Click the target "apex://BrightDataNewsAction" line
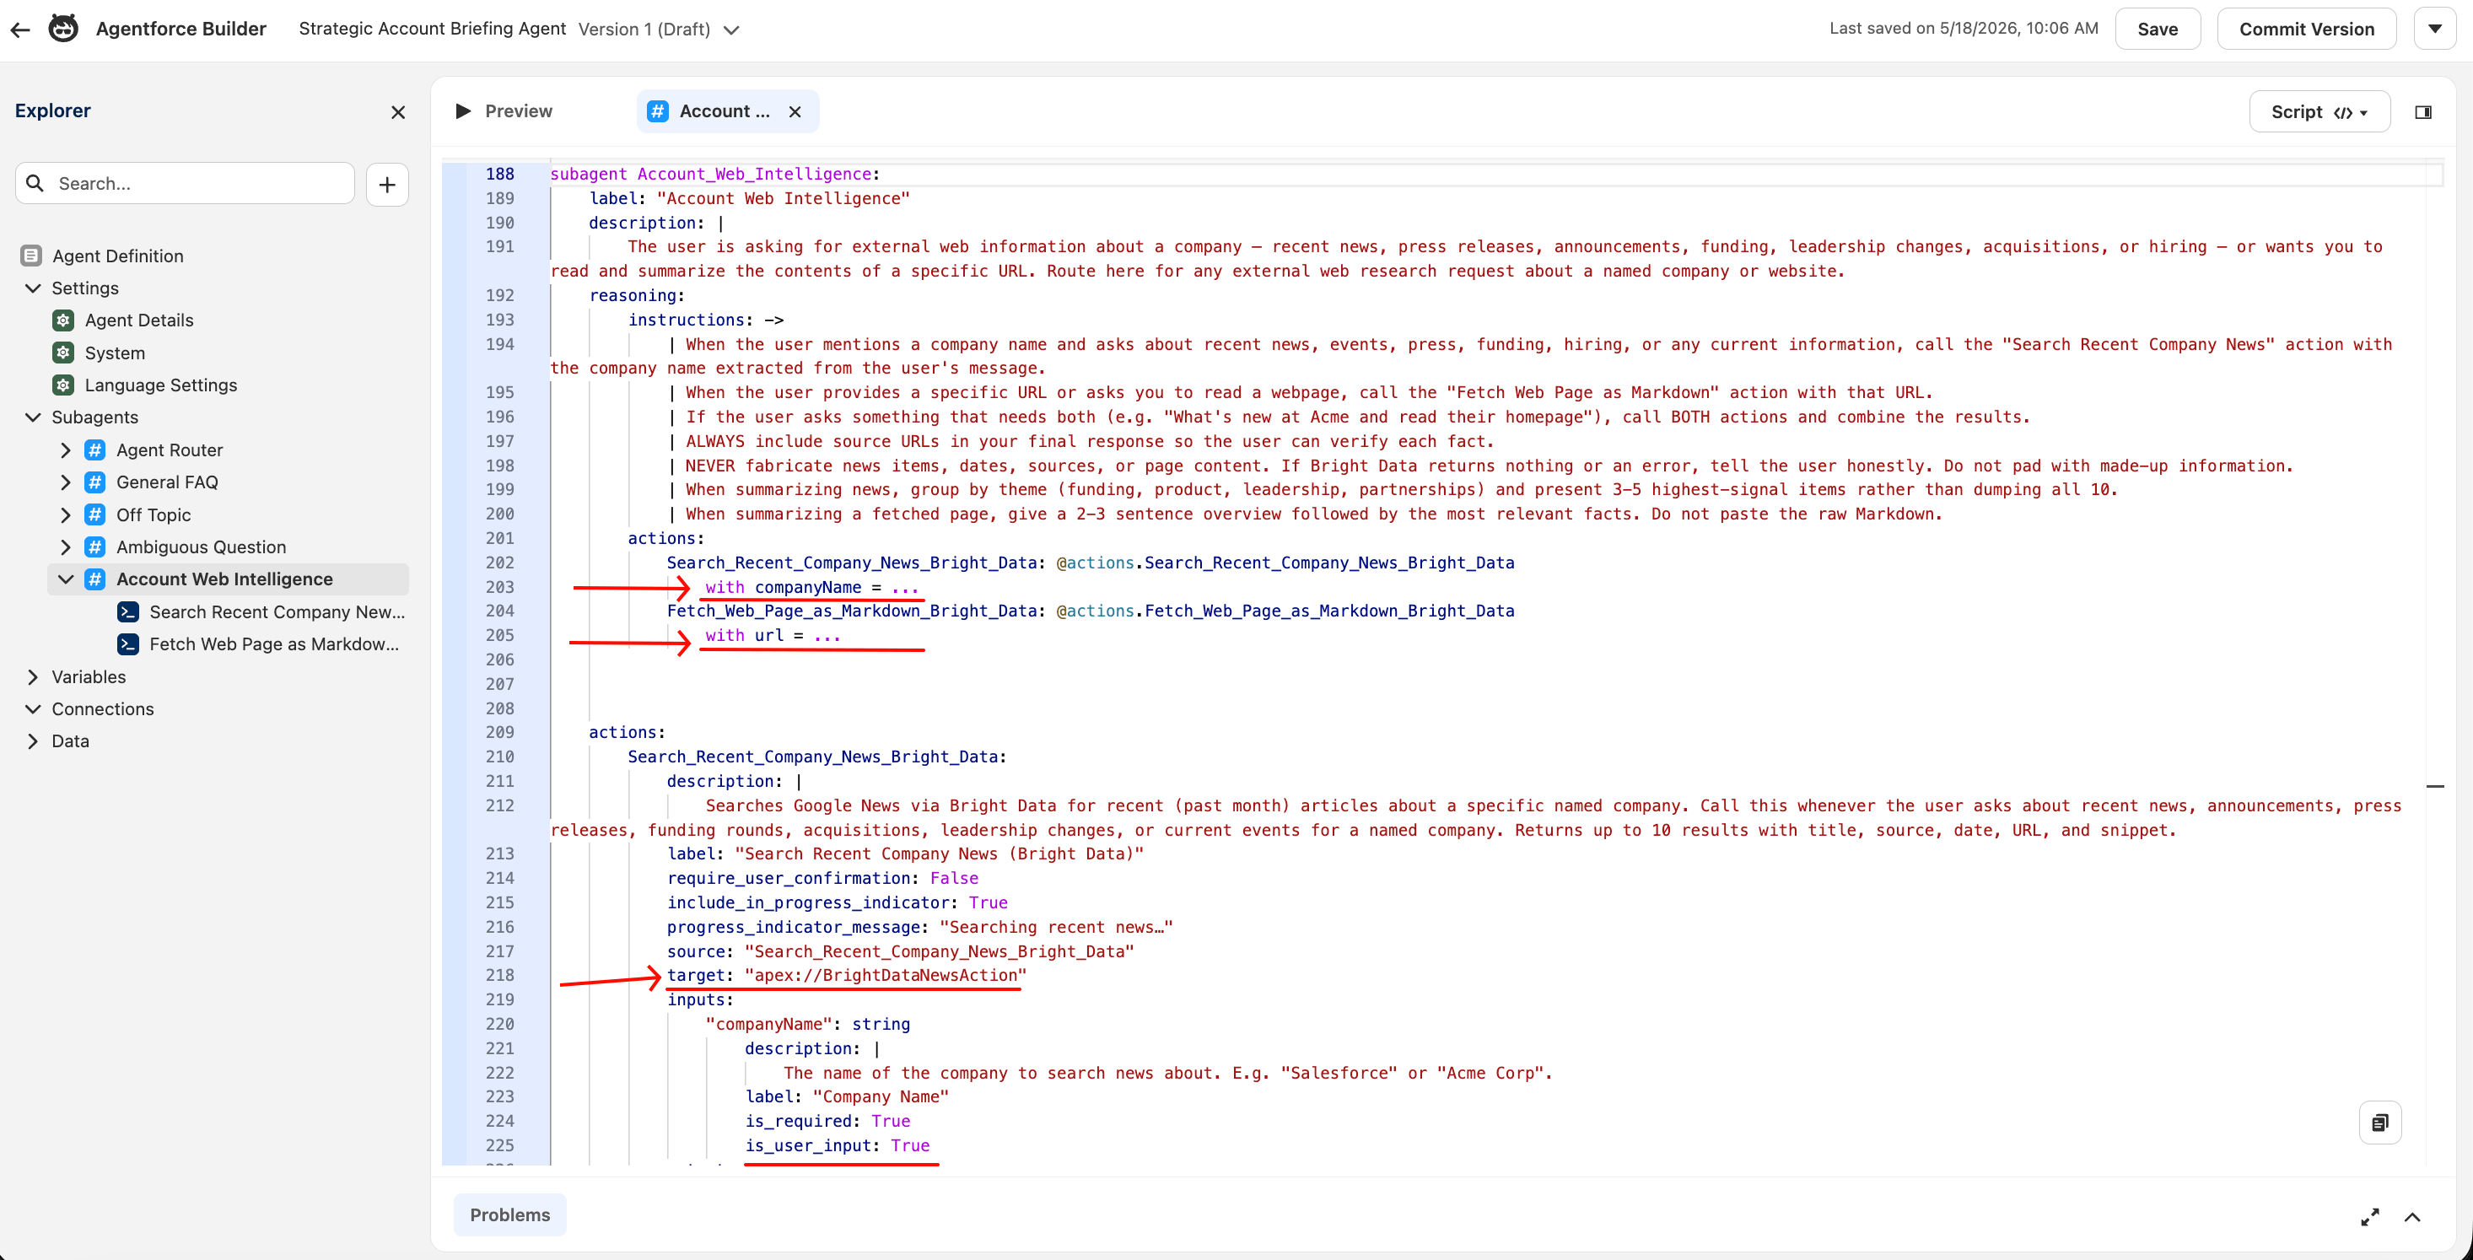 [846, 975]
